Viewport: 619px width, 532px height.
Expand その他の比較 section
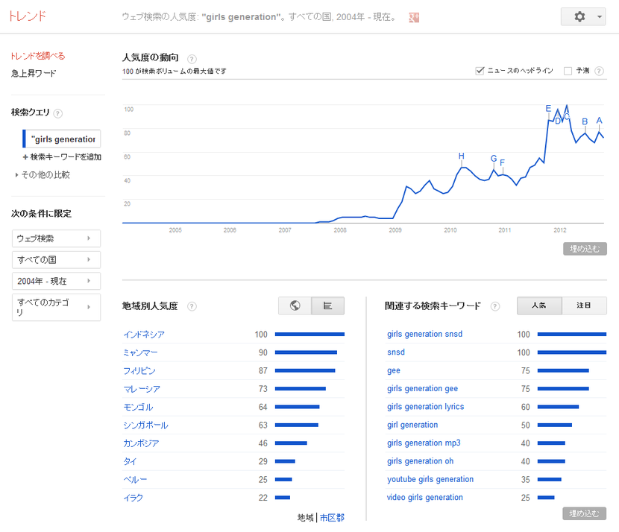pyautogui.click(x=43, y=174)
